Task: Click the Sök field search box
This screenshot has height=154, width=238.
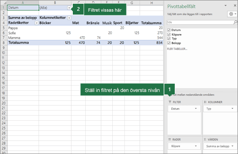Action: (x=200, y=22)
